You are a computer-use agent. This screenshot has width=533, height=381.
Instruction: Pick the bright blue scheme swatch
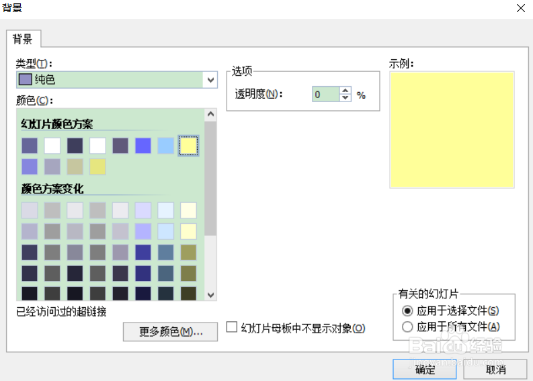point(143,146)
